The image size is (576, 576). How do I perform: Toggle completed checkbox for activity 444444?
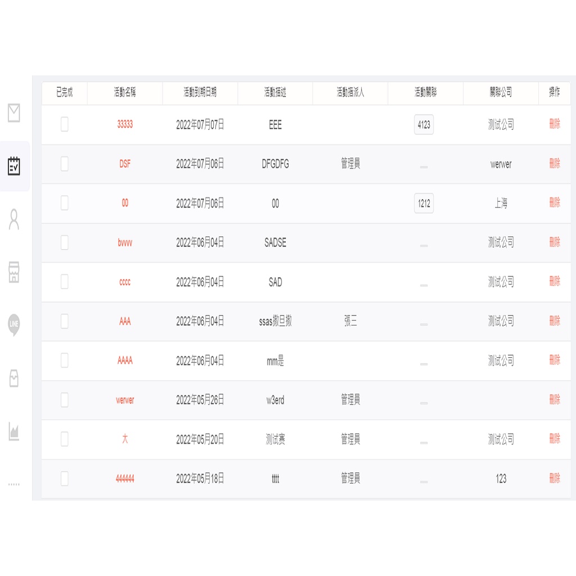click(x=65, y=479)
